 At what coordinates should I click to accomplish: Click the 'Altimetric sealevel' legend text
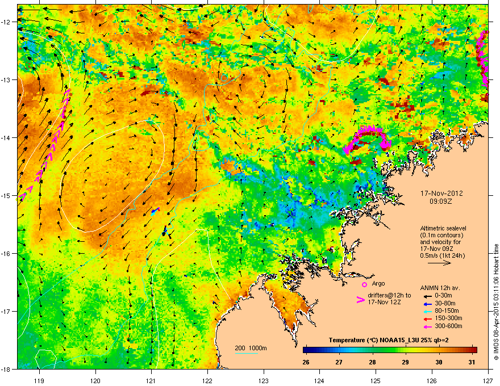click(x=443, y=228)
